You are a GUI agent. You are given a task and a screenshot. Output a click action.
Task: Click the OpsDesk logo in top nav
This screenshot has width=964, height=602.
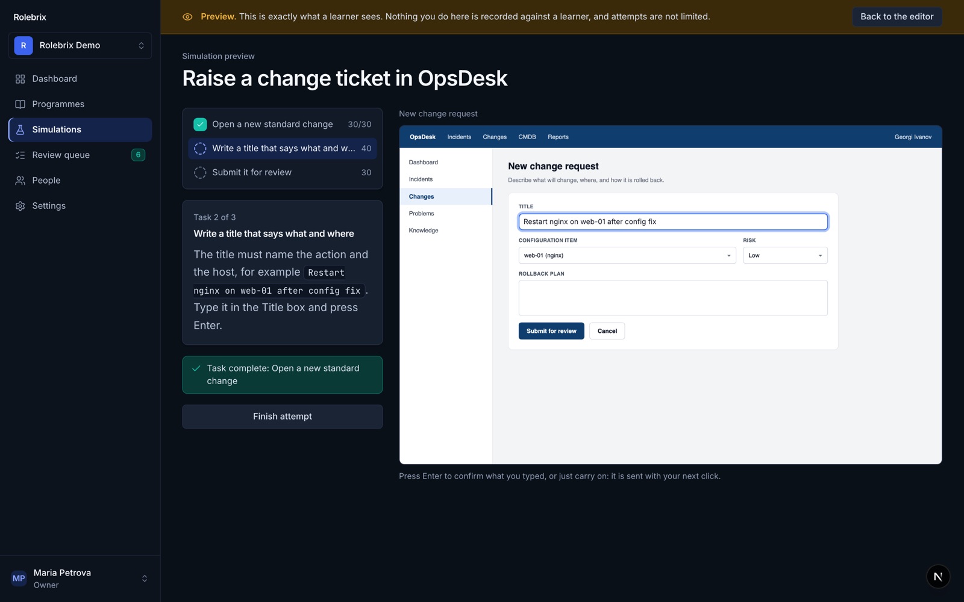tap(422, 137)
